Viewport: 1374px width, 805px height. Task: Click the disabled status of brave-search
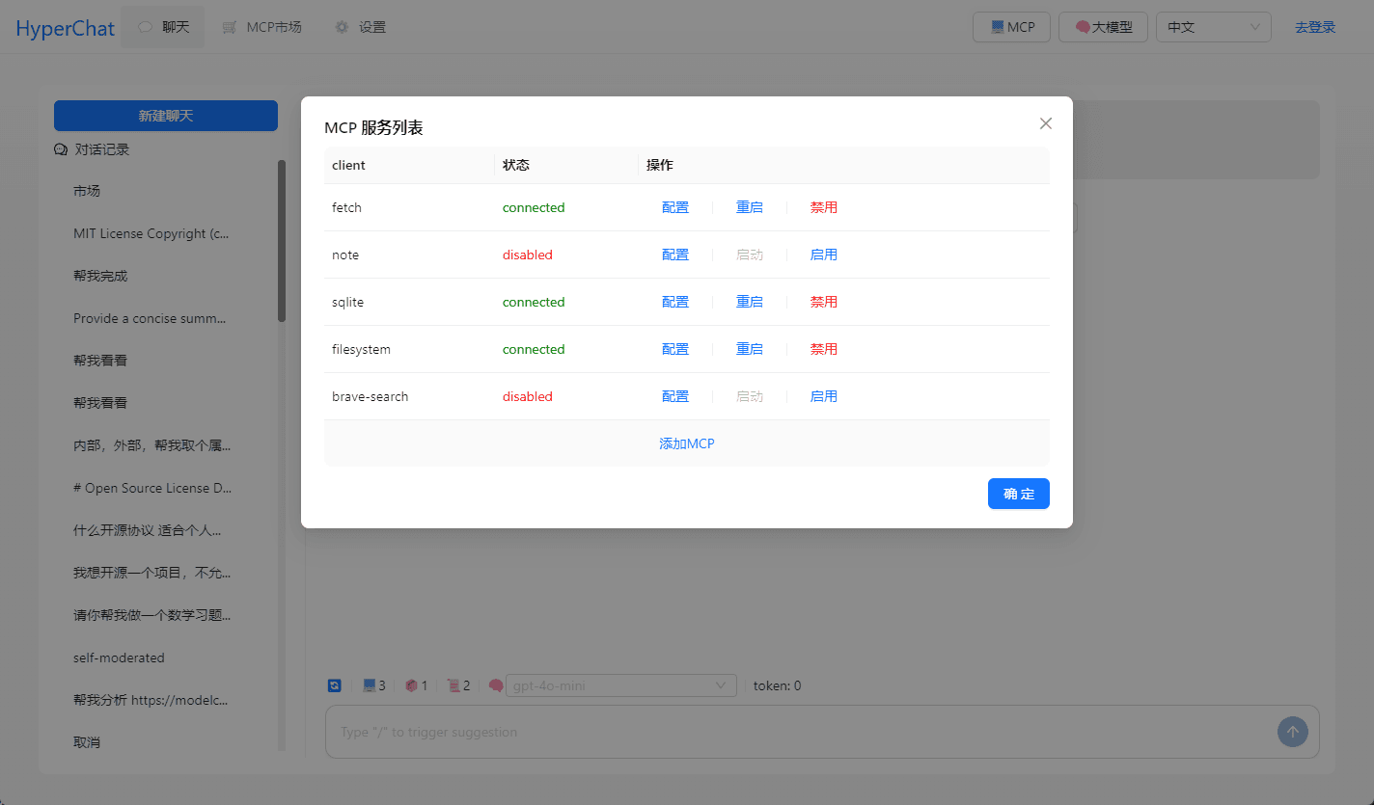click(528, 396)
